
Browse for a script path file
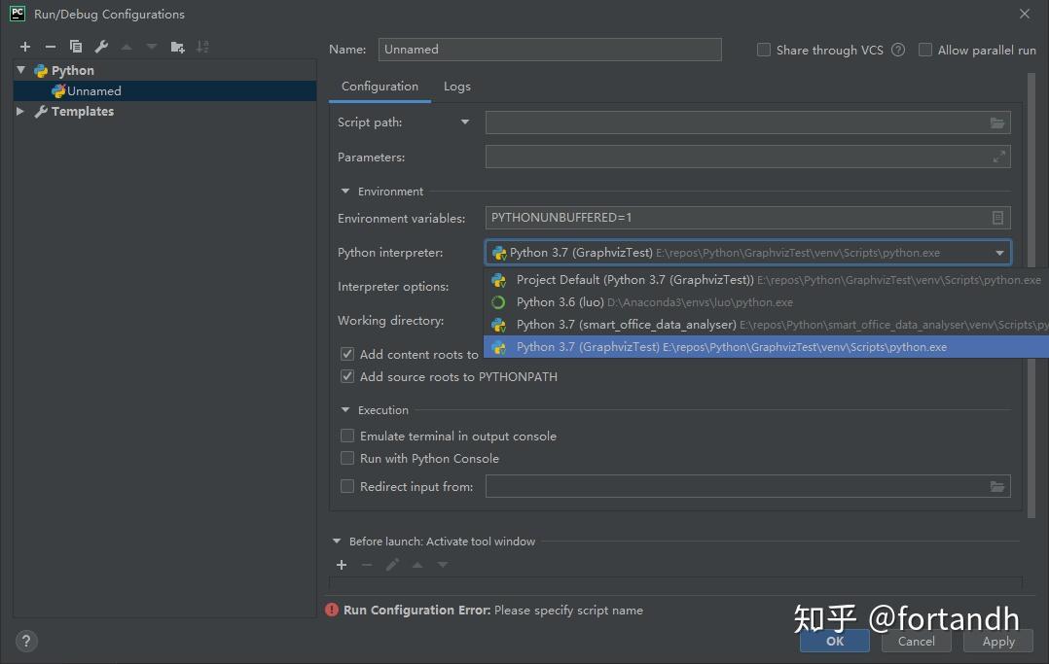click(x=997, y=122)
